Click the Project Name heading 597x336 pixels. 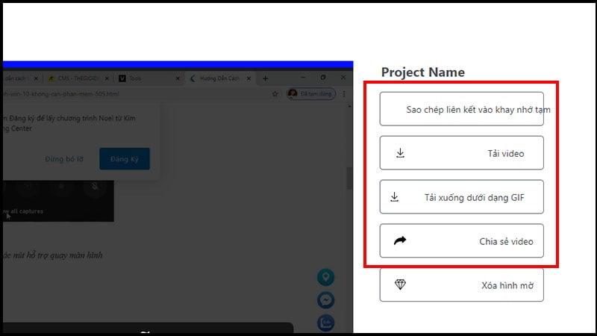click(423, 72)
